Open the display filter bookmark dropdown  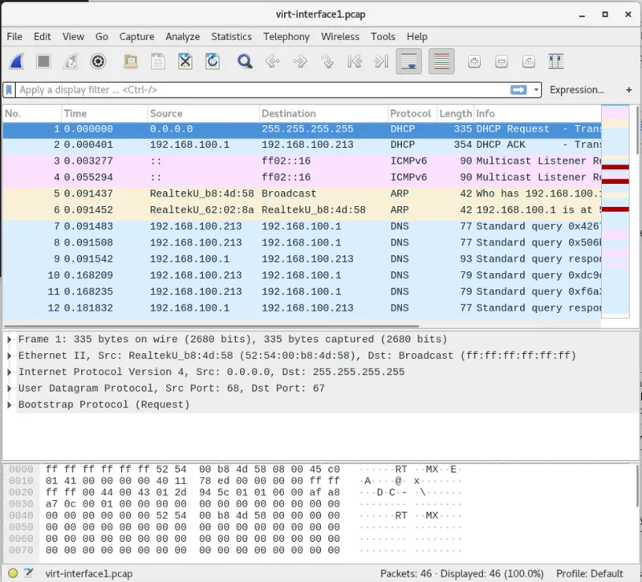pyautogui.click(x=10, y=90)
